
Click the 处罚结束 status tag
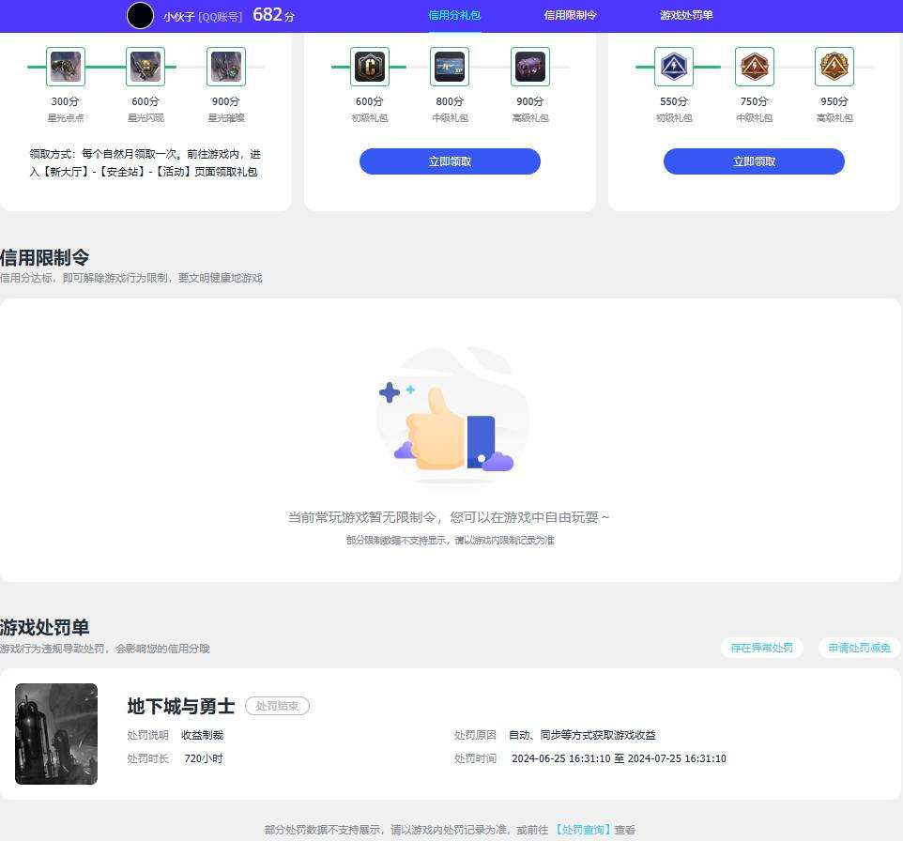coord(278,706)
